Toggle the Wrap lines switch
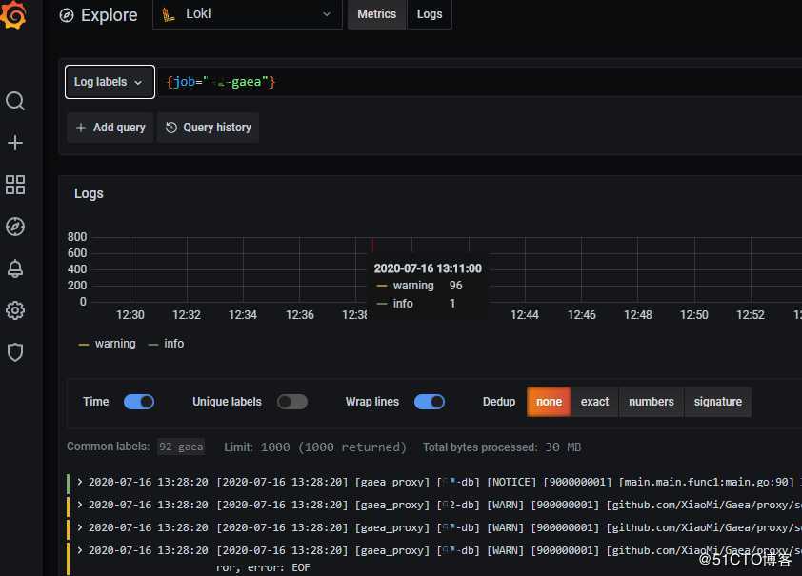The width and height of the screenshot is (802, 576). coord(430,402)
